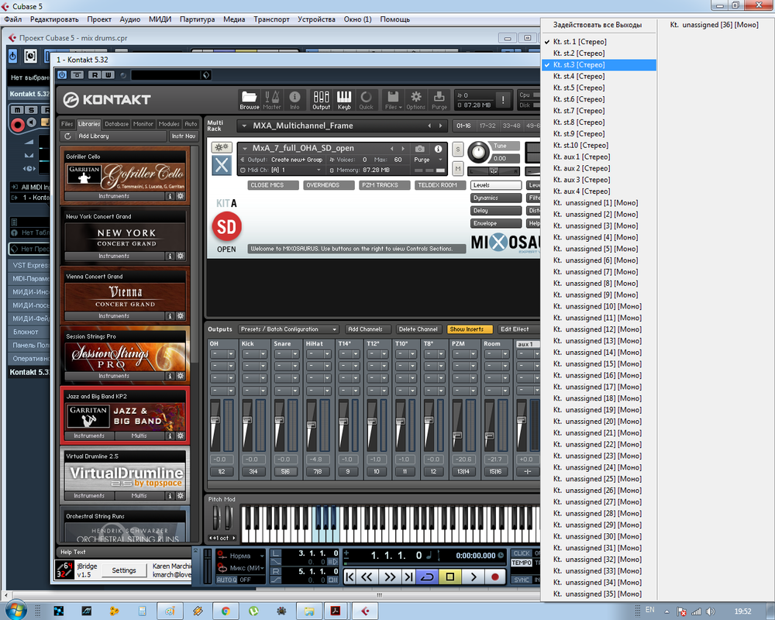Open the МИДИ menu

160,19
